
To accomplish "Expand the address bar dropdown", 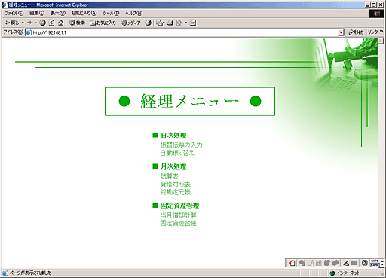I will click(341, 32).
